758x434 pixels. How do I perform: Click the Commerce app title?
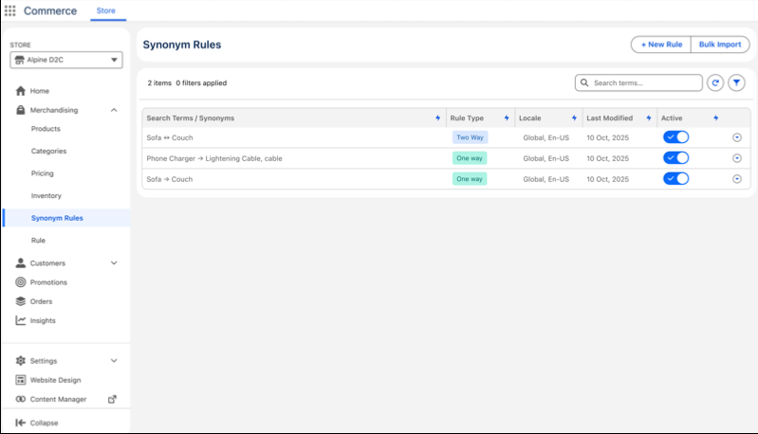(50, 10)
